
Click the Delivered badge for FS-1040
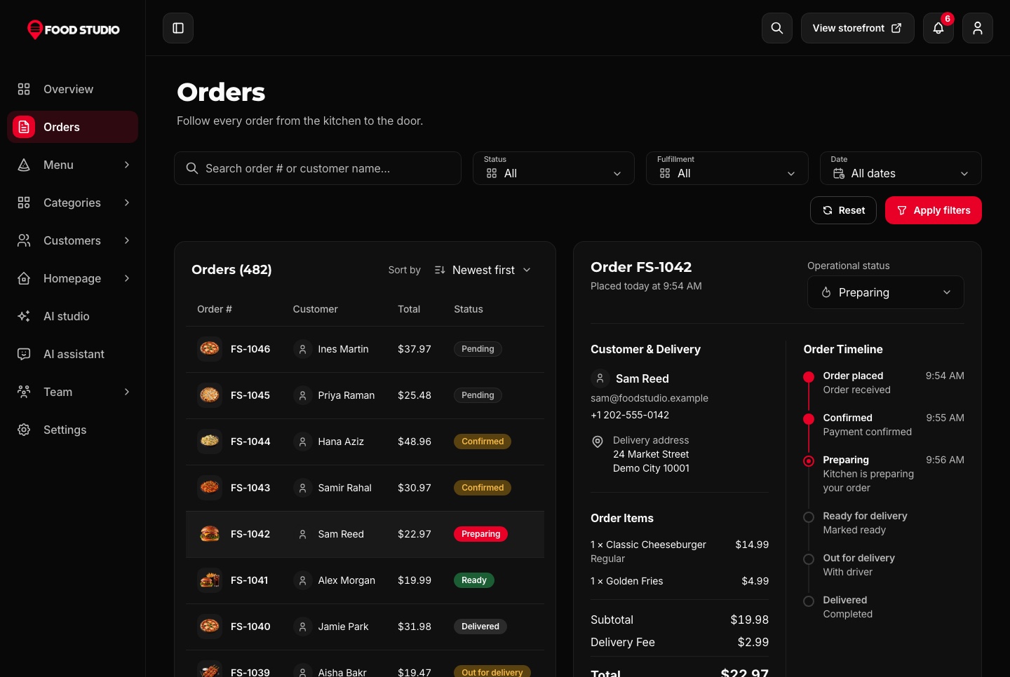pos(480,627)
